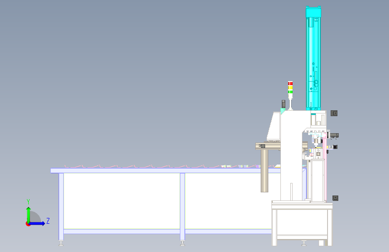Select the slanted white cover left of the press
The height and width of the screenshot is (252, 389).
point(274,126)
